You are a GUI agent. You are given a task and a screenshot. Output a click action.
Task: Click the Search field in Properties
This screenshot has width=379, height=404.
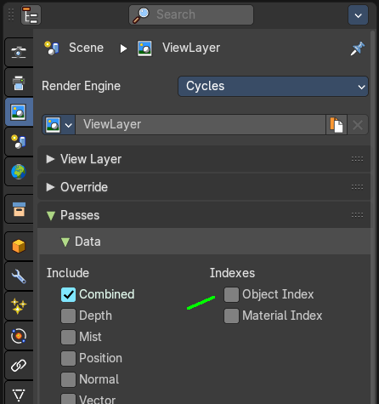(x=191, y=14)
